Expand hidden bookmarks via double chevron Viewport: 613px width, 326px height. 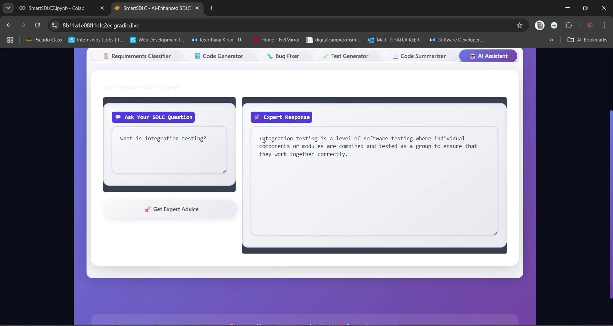click(551, 40)
